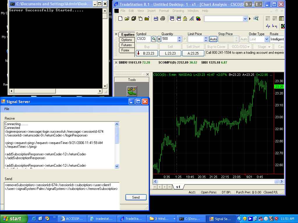Click the Windows Start button

tap(14, 219)
